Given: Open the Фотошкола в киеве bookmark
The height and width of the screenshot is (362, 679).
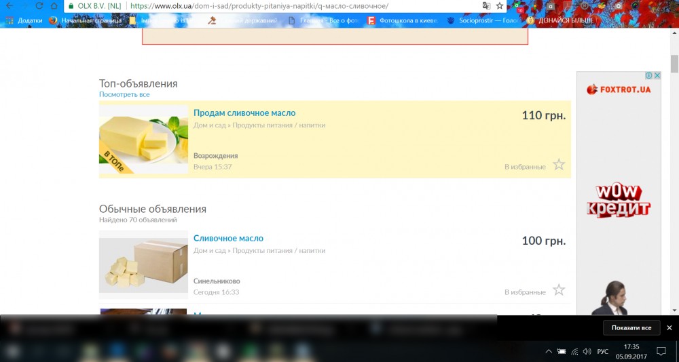Looking at the screenshot, I should (403, 20).
